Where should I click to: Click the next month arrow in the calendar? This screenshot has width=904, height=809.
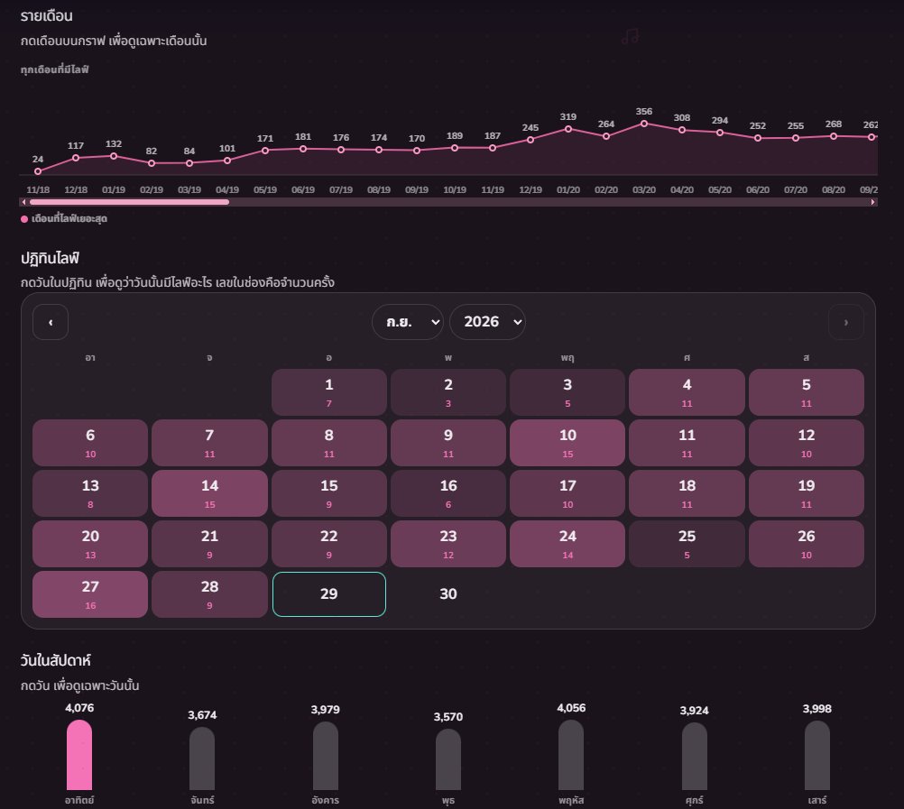coord(845,322)
